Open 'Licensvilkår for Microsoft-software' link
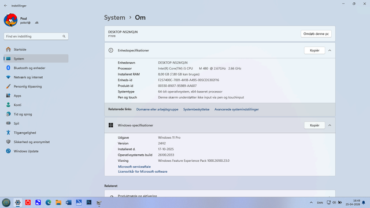 pos(143,172)
